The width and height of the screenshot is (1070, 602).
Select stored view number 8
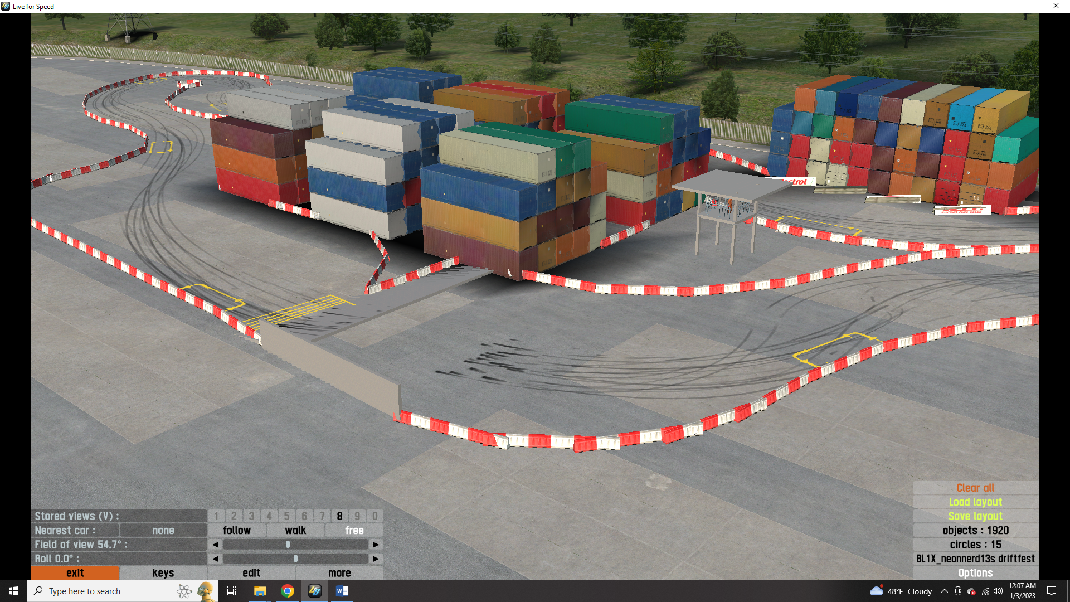[339, 516]
